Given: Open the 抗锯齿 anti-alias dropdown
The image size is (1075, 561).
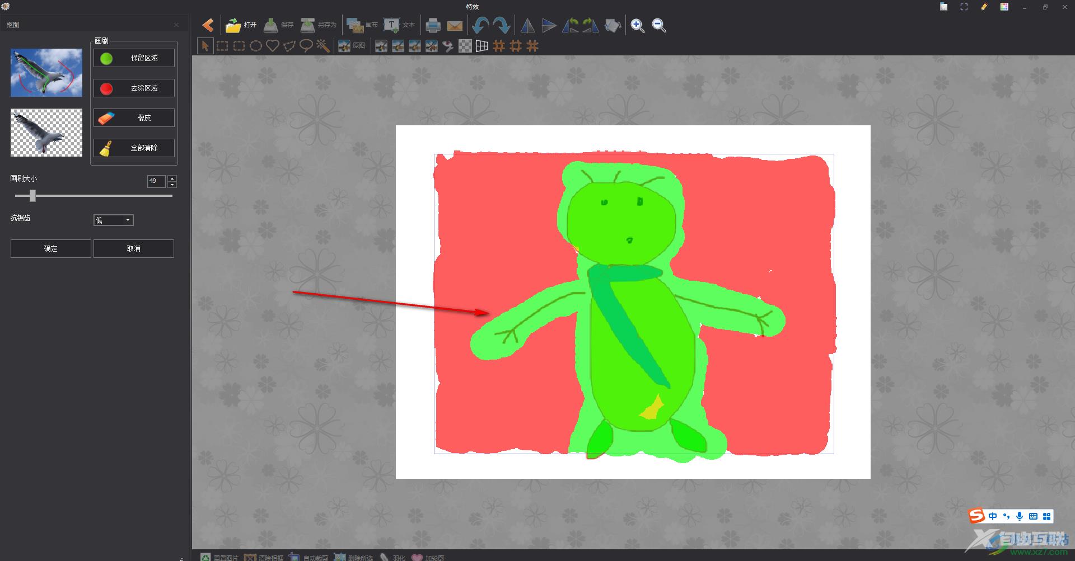Looking at the screenshot, I should click(113, 220).
